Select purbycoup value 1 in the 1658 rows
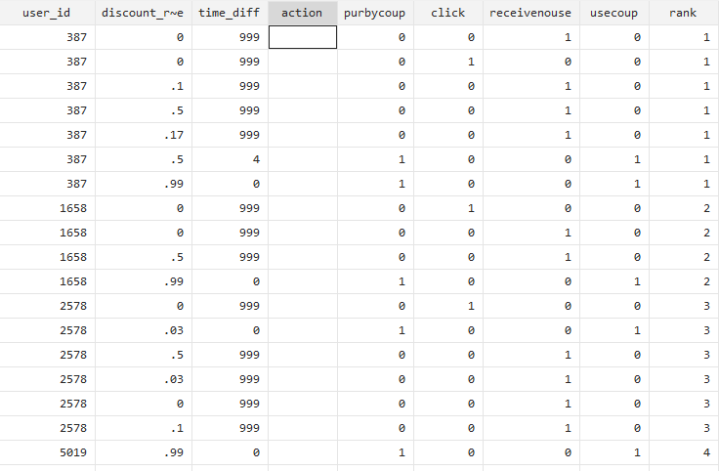Screen dimensions: 719x471 point(375,281)
